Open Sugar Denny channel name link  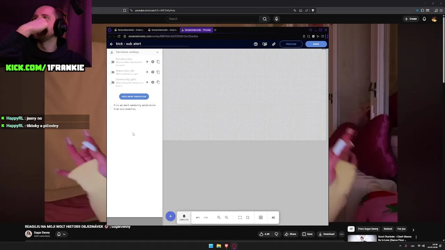point(42,233)
